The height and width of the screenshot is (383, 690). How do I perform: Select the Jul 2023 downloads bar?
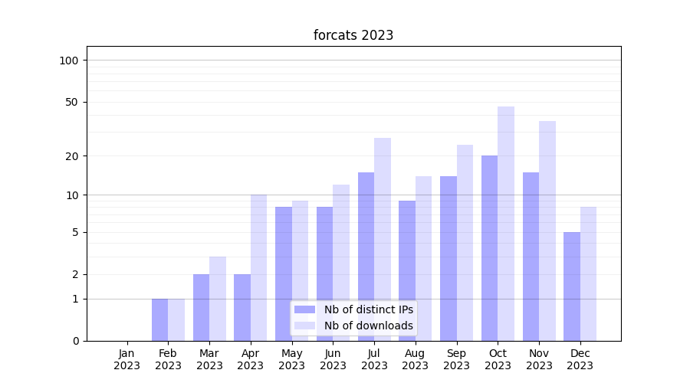click(383, 239)
